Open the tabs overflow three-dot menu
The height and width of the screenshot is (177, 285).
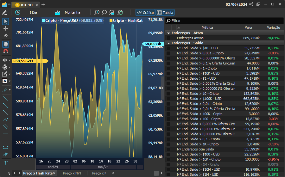[x=108, y=173]
